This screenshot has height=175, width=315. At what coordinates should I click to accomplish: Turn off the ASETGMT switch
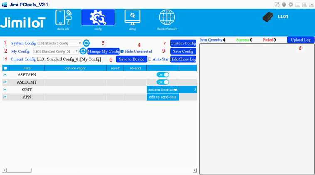[x=163, y=82]
